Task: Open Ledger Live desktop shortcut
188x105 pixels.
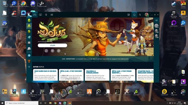Action: [x=174, y=92]
